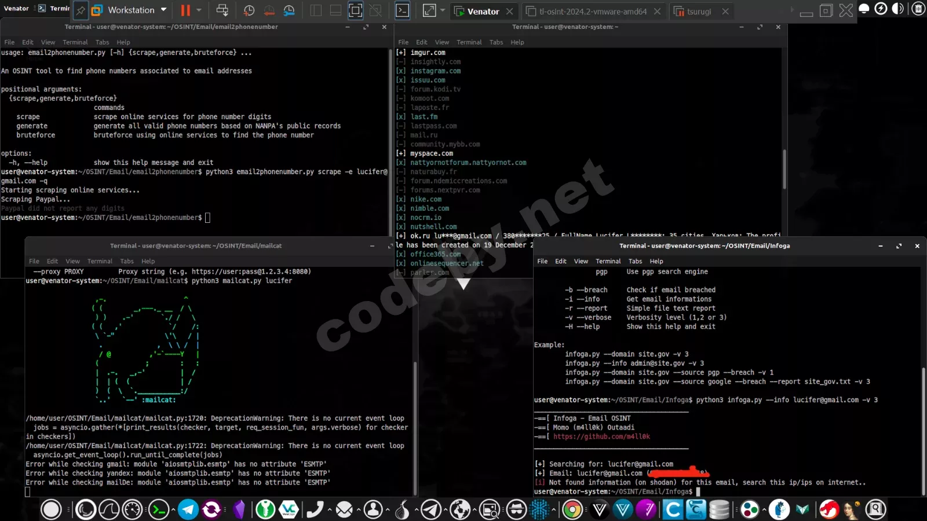Open the Snapshot Manager
Image resolution: width=927 pixels, height=521 pixels.
[x=290, y=10]
